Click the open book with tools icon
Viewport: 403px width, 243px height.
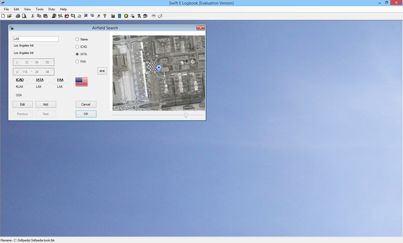160,16
